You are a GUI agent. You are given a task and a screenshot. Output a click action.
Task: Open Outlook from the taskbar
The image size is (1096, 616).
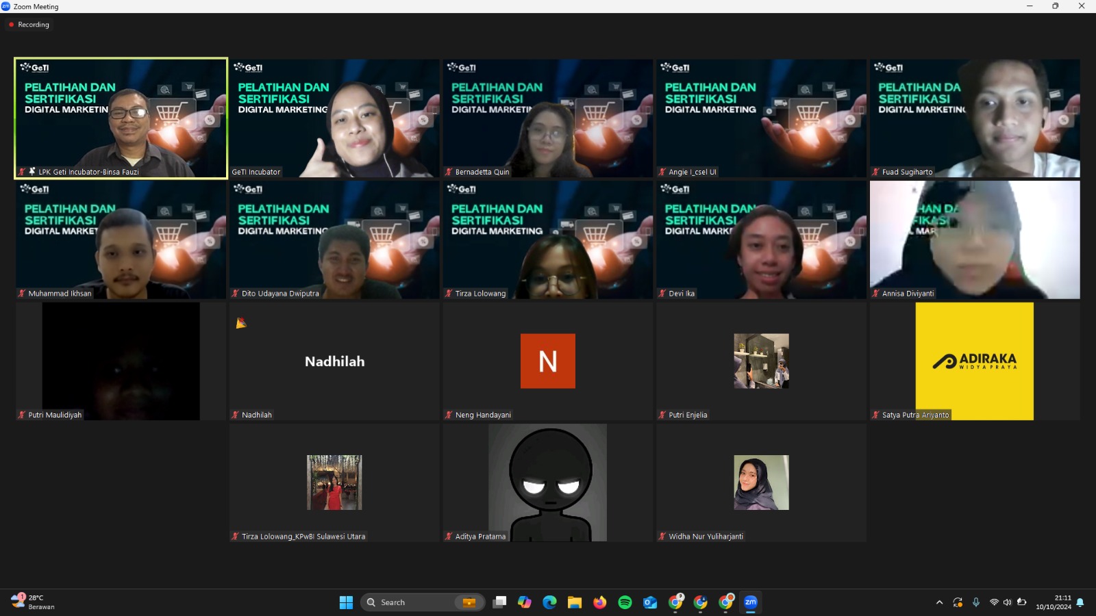(x=650, y=602)
